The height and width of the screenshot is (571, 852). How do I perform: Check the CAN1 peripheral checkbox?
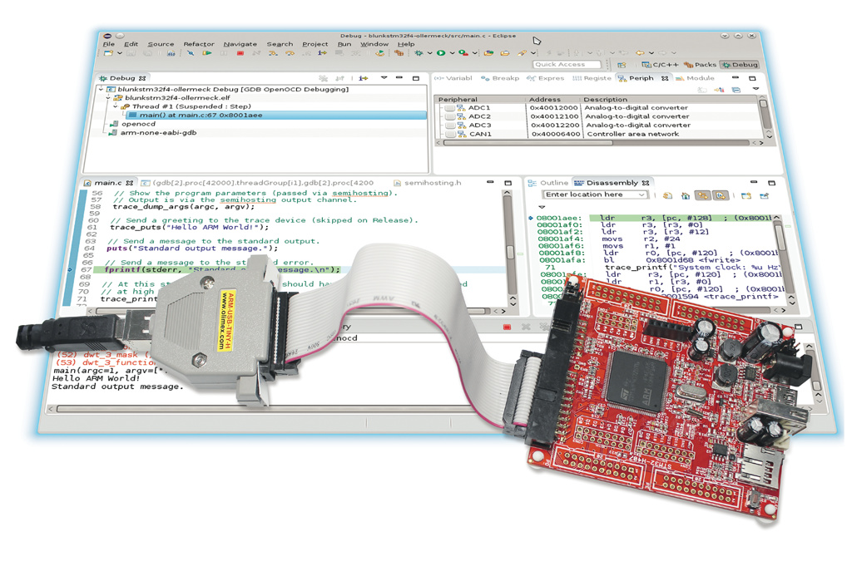click(450, 134)
